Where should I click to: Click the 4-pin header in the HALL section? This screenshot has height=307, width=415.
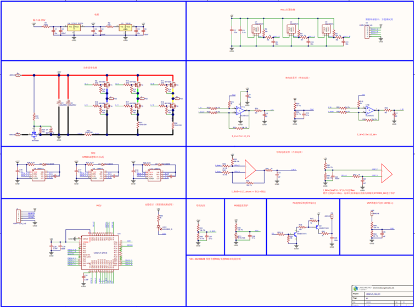[368, 32]
